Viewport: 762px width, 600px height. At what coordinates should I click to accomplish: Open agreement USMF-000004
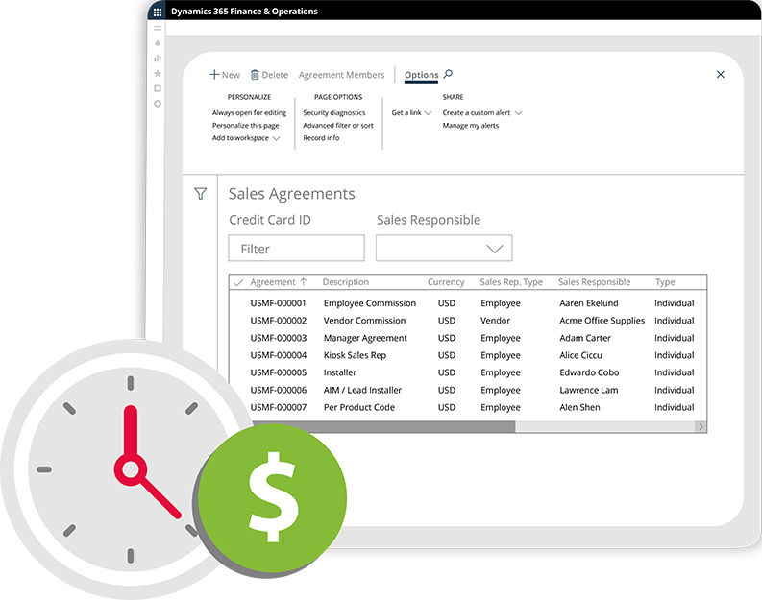click(x=279, y=355)
